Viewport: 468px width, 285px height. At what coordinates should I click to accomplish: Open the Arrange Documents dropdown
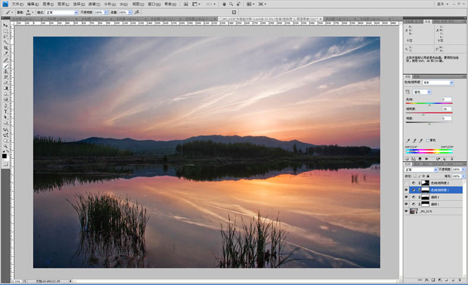pyautogui.click(x=250, y=4)
